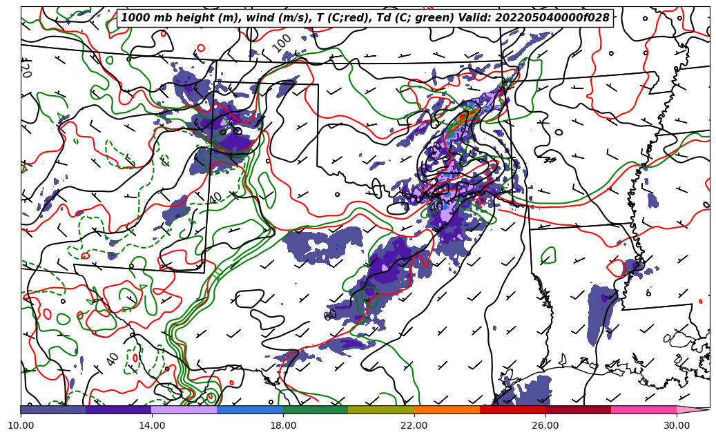Click the blue 16–18 colorbar segment
The width and height of the screenshot is (716, 437).
coord(249,409)
